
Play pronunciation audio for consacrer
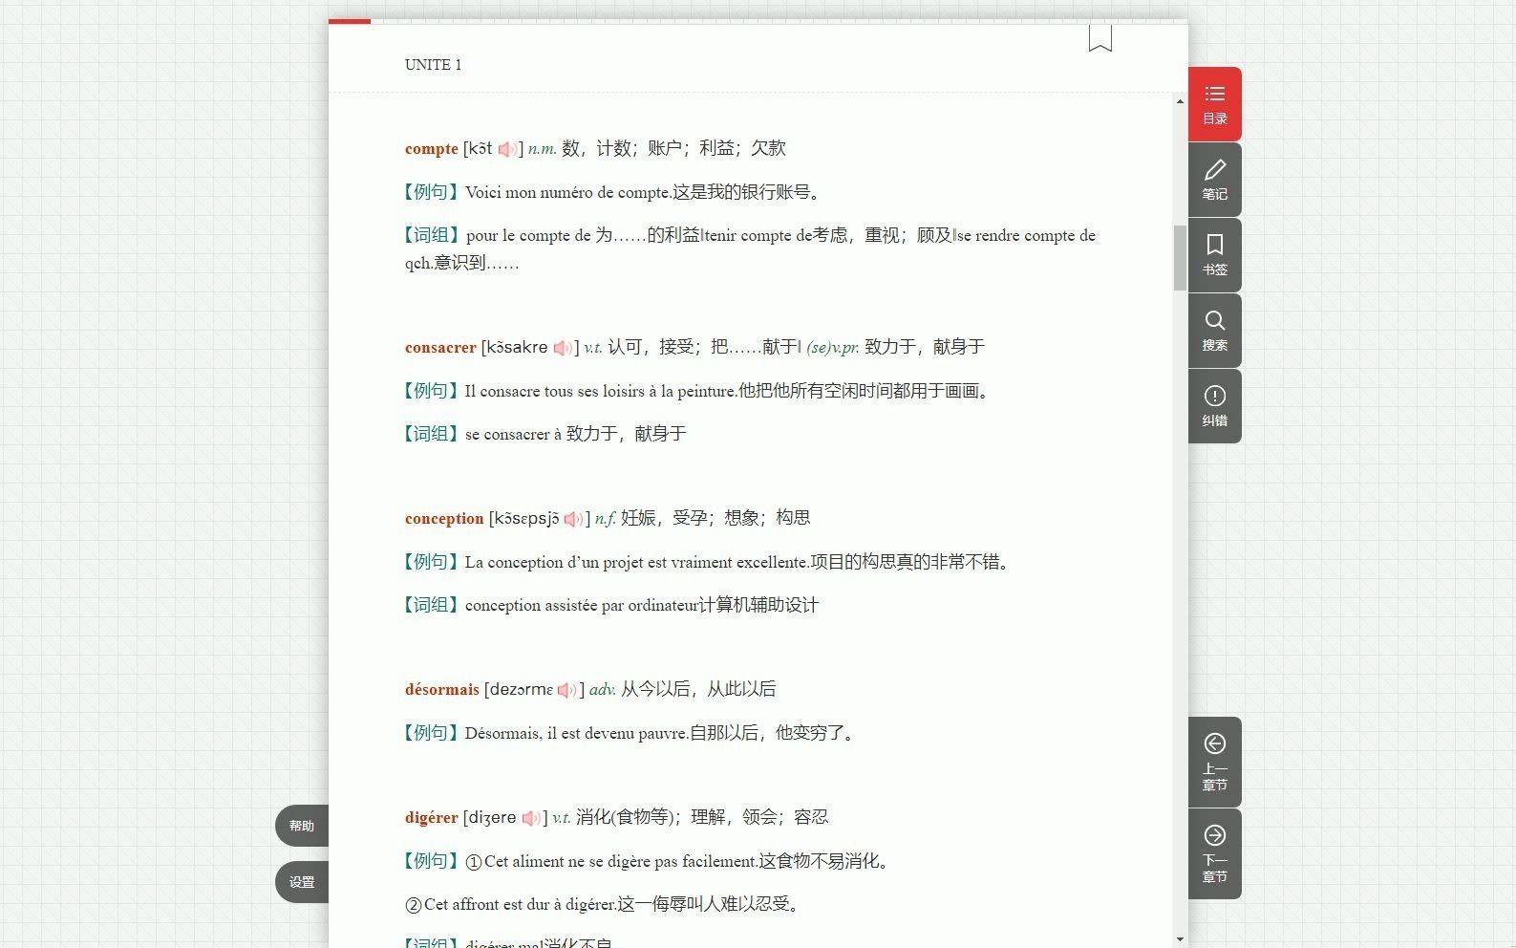click(563, 348)
